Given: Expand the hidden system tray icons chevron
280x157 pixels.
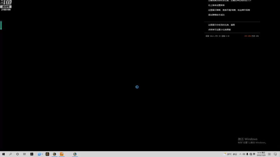Looking at the screenshot, I should (x=240, y=154).
